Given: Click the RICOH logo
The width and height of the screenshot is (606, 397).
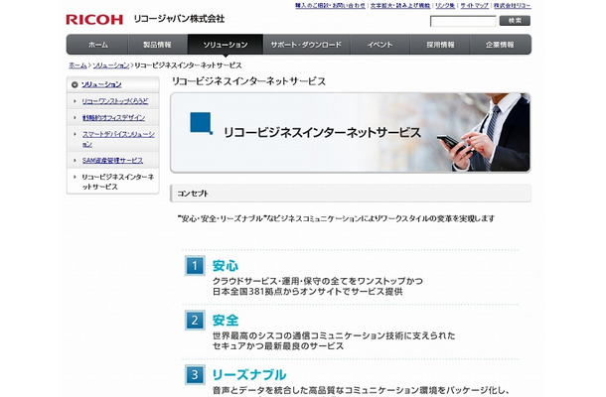Looking at the screenshot, I should (x=94, y=19).
